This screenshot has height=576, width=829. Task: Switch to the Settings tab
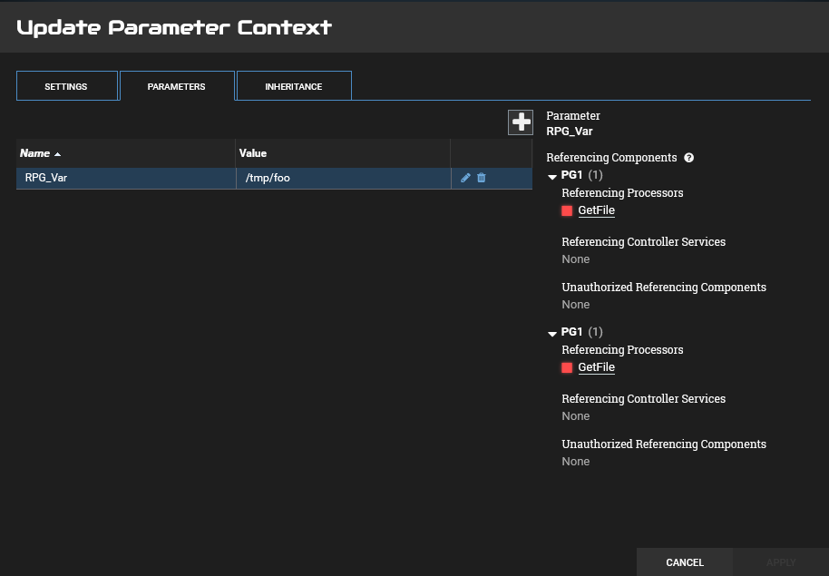point(66,86)
